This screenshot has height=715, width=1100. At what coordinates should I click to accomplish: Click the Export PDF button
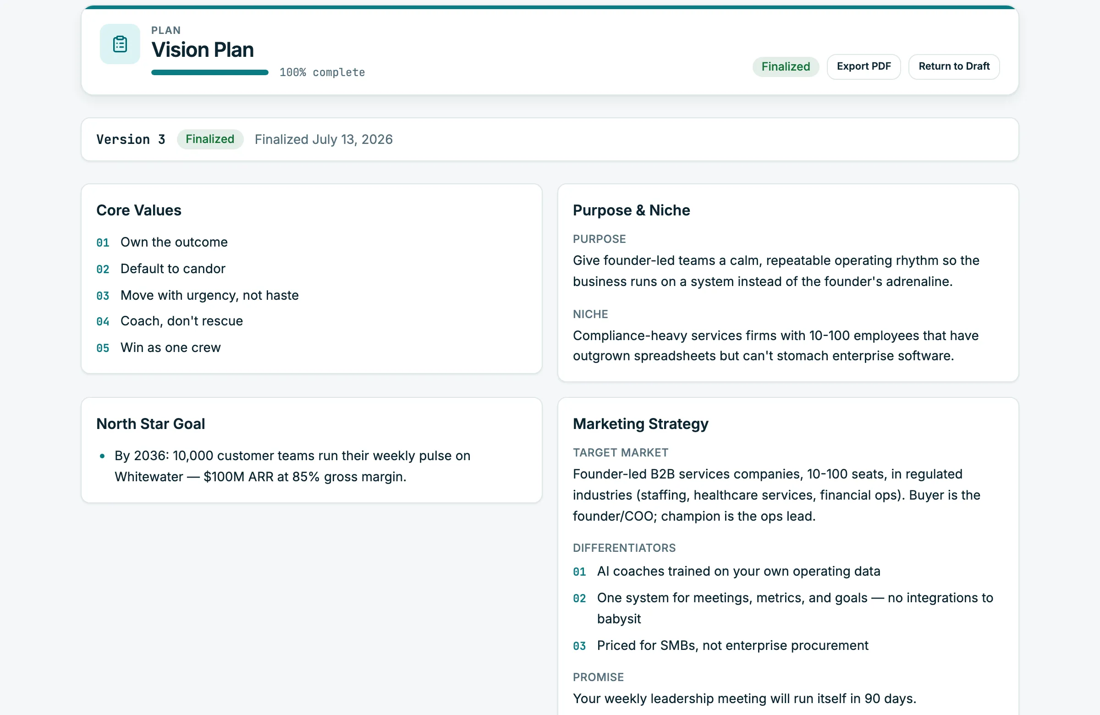pyautogui.click(x=863, y=66)
